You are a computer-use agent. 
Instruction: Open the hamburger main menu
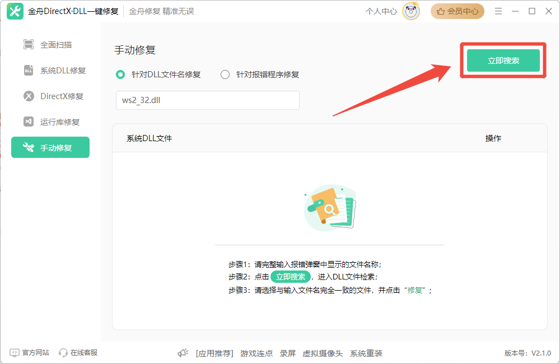click(x=498, y=11)
